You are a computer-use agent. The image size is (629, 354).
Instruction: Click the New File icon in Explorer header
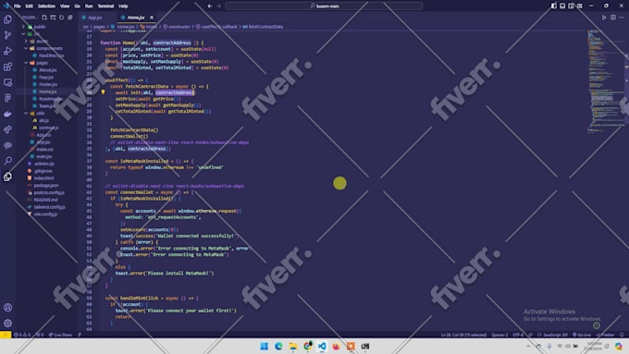coord(44,18)
